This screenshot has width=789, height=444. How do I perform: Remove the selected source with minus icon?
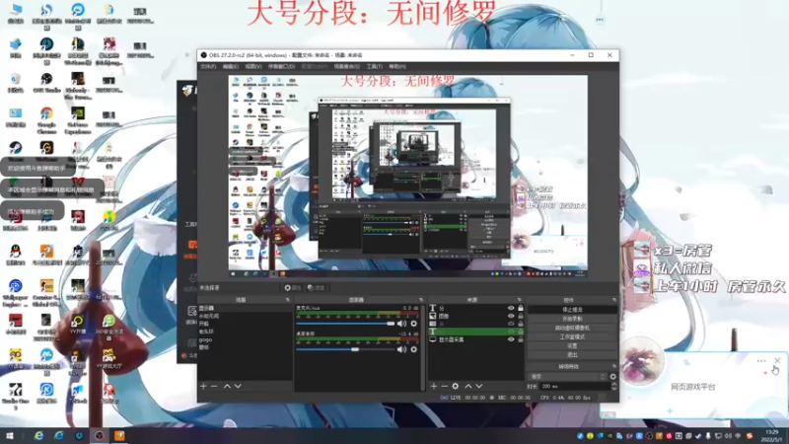(x=445, y=386)
